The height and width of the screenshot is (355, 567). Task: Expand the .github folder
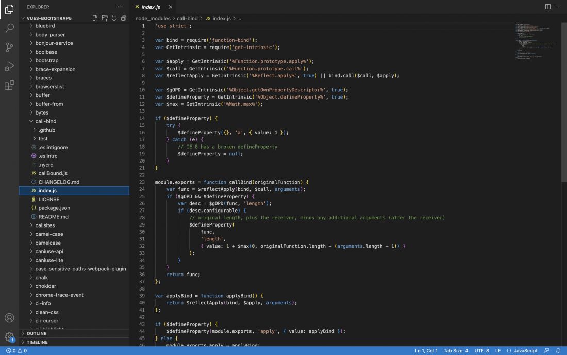click(x=74, y=130)
